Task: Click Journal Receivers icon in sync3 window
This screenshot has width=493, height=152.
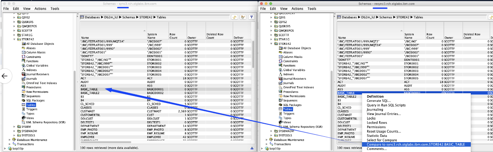Action: click(23, 74)
